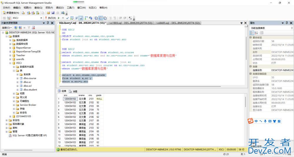This screenshot has height=157, width=294.
Task: Click the NULL grade cell
Action: coord(99,99)
